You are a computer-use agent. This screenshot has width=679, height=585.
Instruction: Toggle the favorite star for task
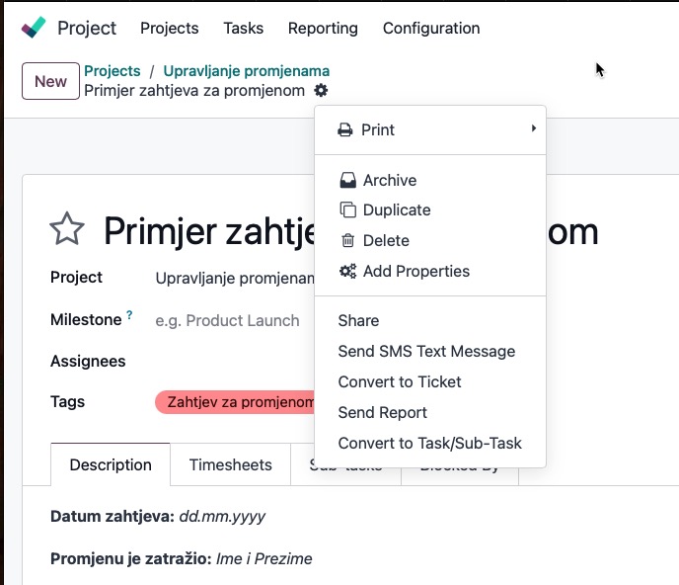67,229
